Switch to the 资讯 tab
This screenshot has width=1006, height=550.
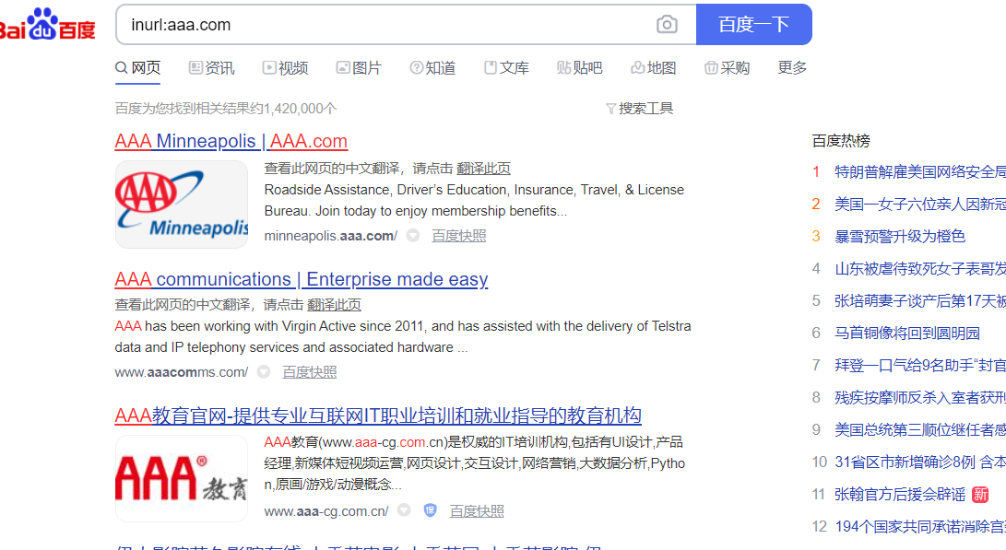click(x=212, y=68)
